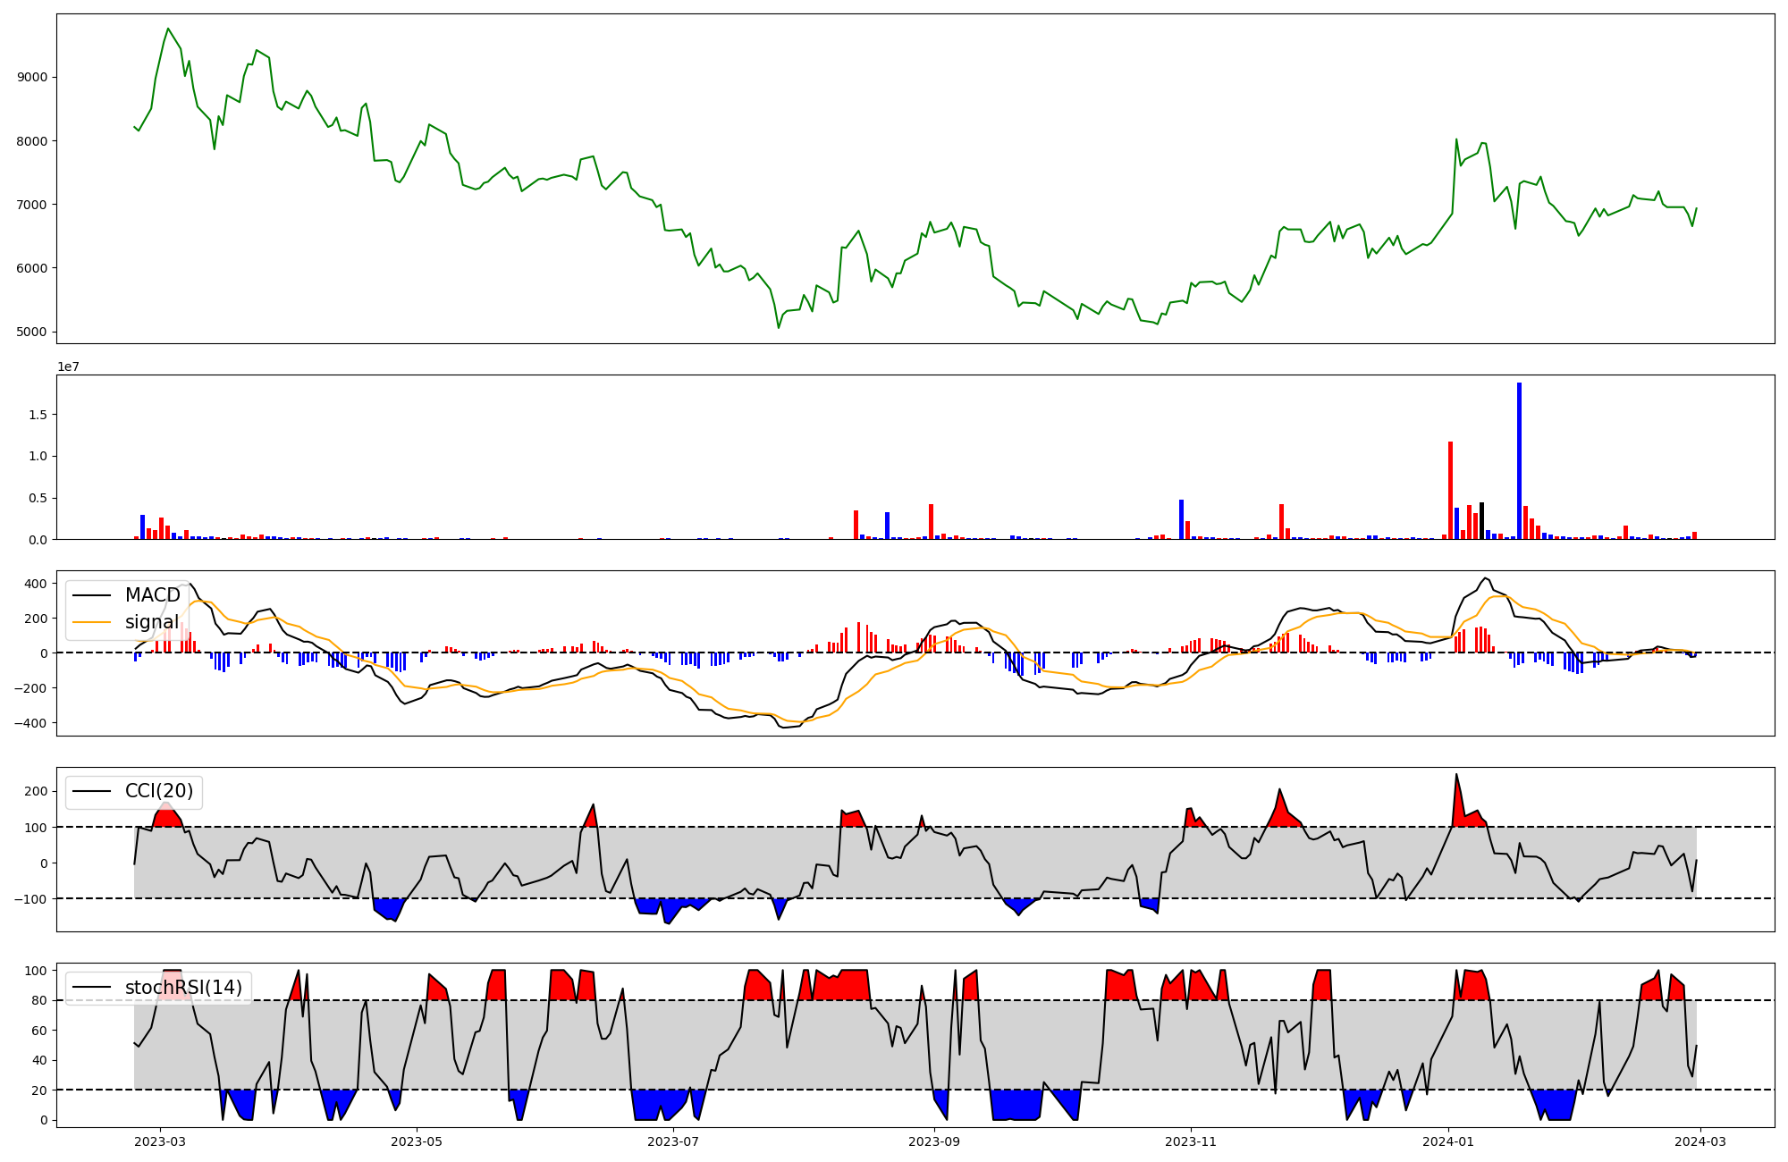The image size is (1788, 1162).
Task: Click the 2023-11 date axis label
Action: (1191, 1141)
